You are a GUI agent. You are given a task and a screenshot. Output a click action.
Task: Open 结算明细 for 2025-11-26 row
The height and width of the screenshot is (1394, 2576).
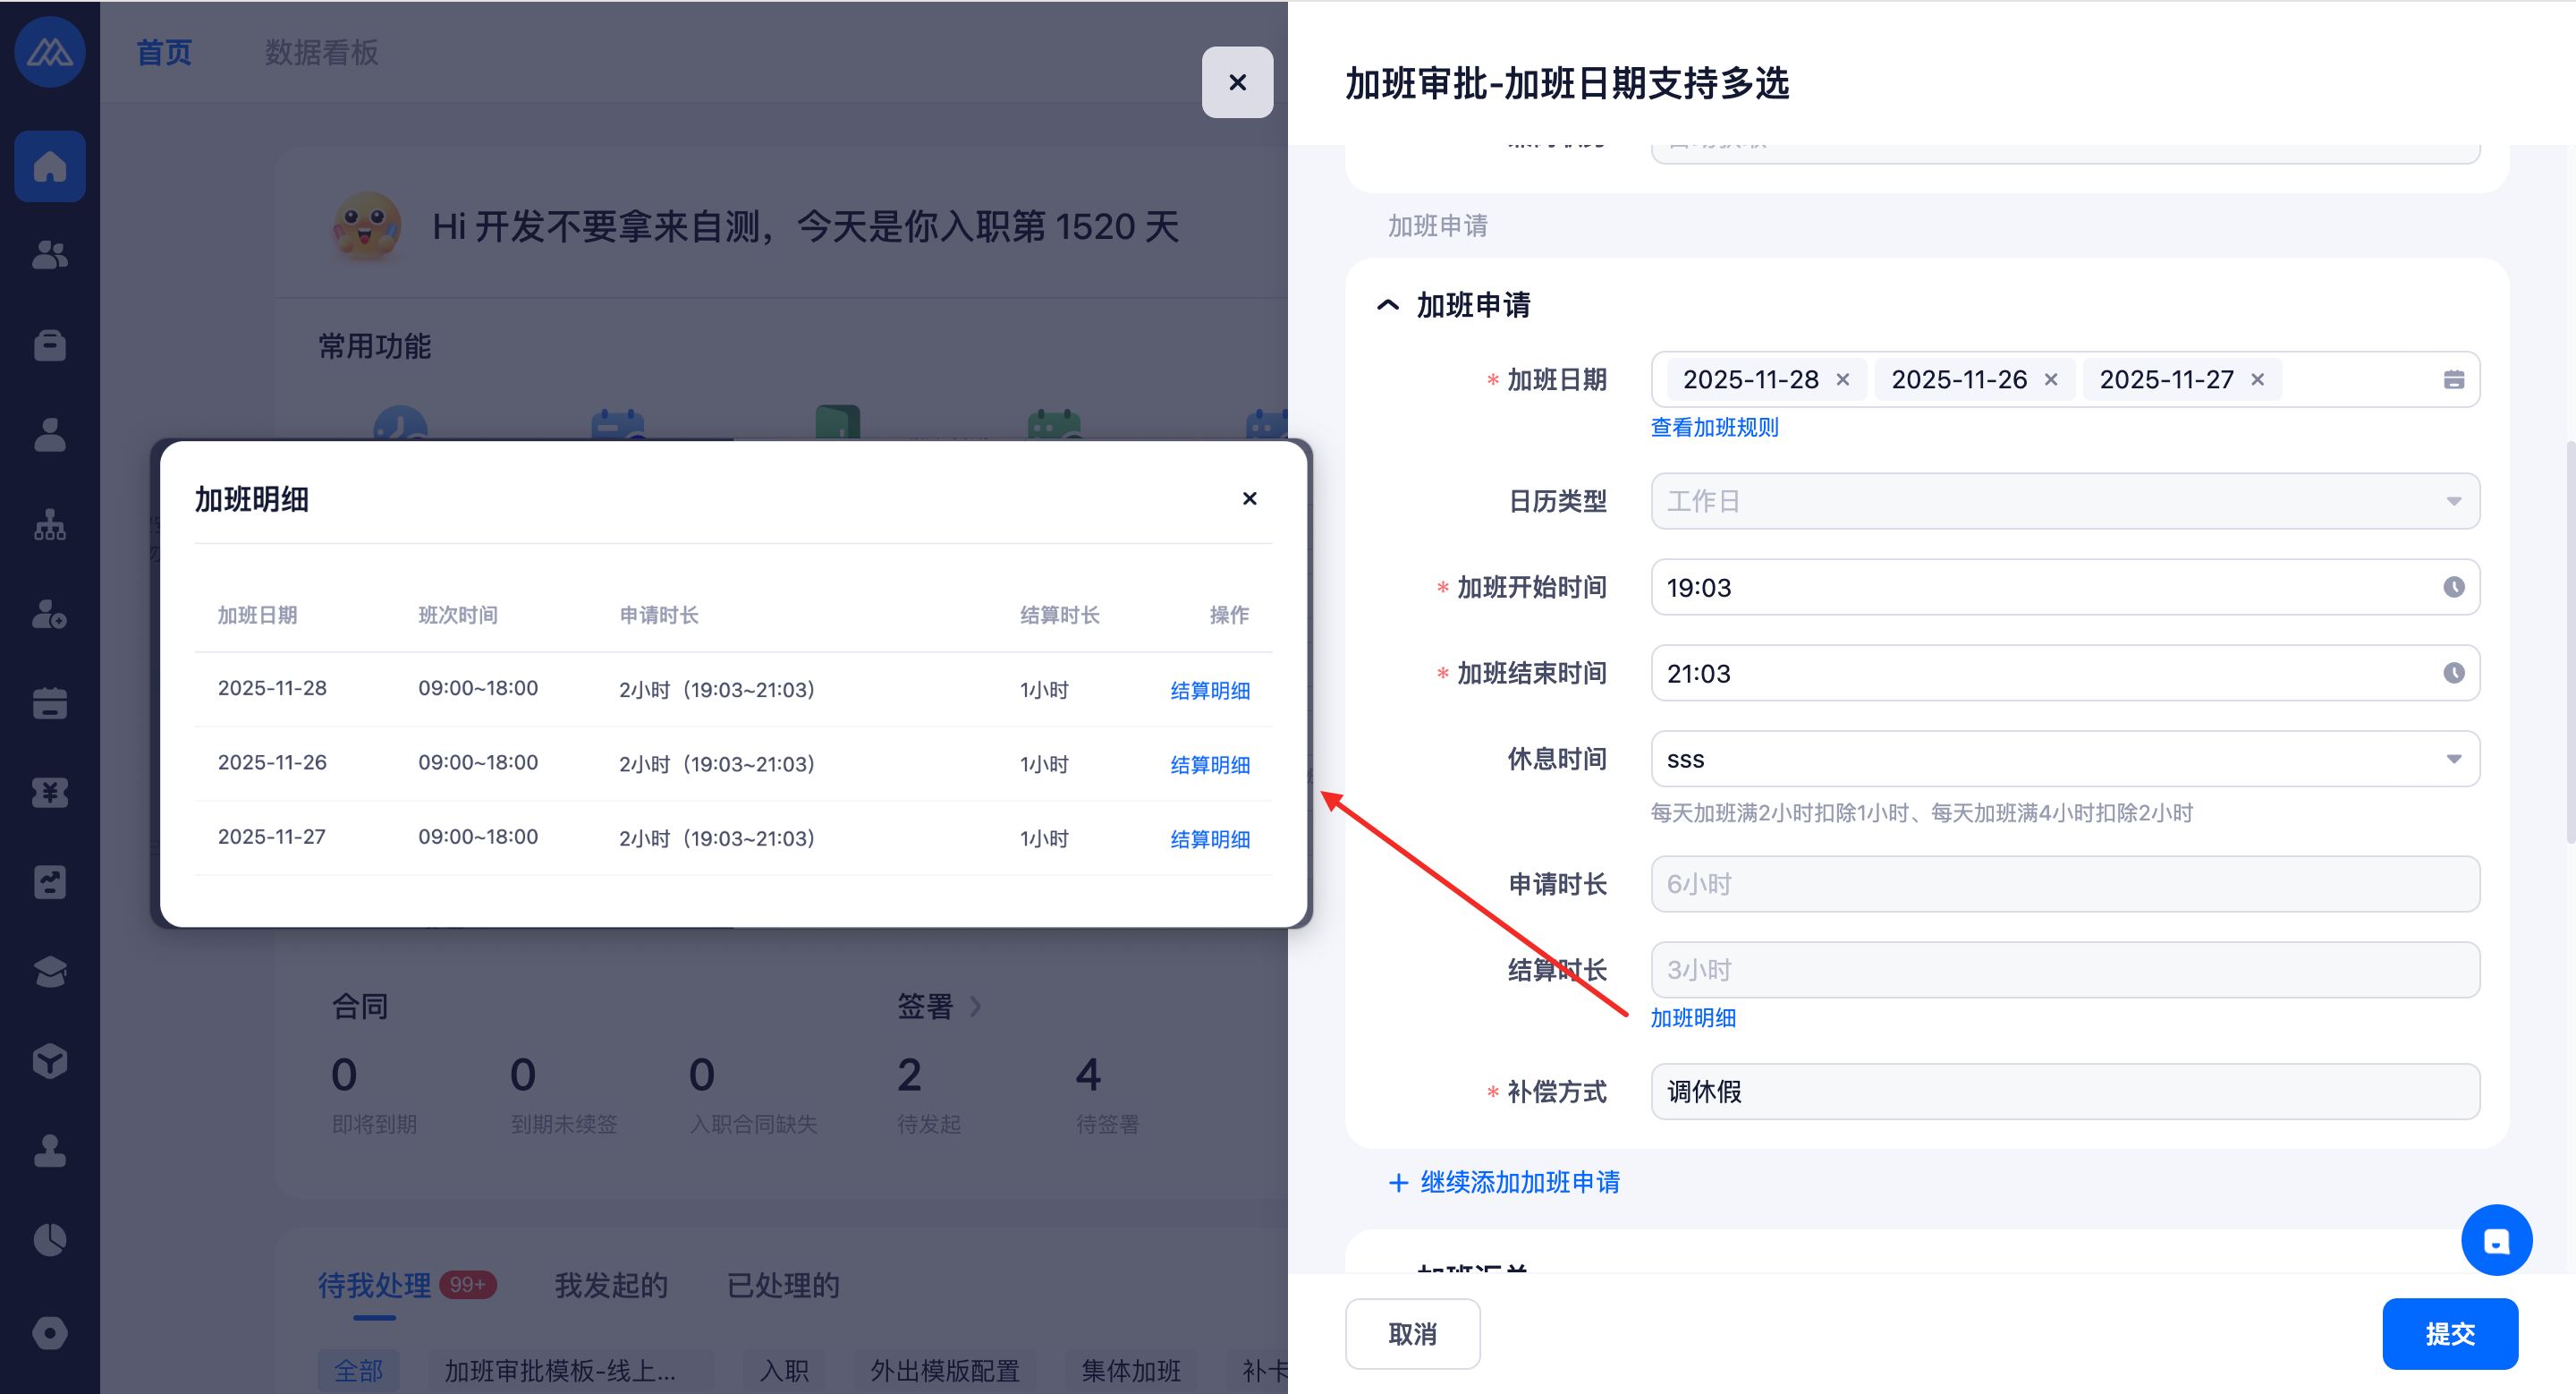(1209, 765)
